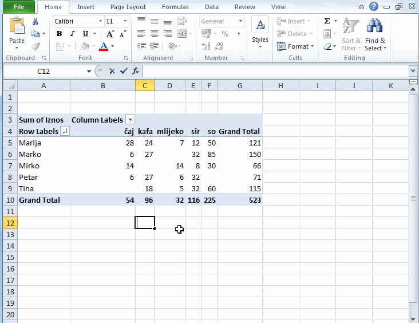Viewport: 419px width, 323px height.
Task: Toggle Italic formatting
Action: click(x=72, y=34)
